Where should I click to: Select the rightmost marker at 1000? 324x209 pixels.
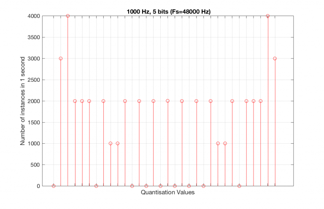pos(225,143)
